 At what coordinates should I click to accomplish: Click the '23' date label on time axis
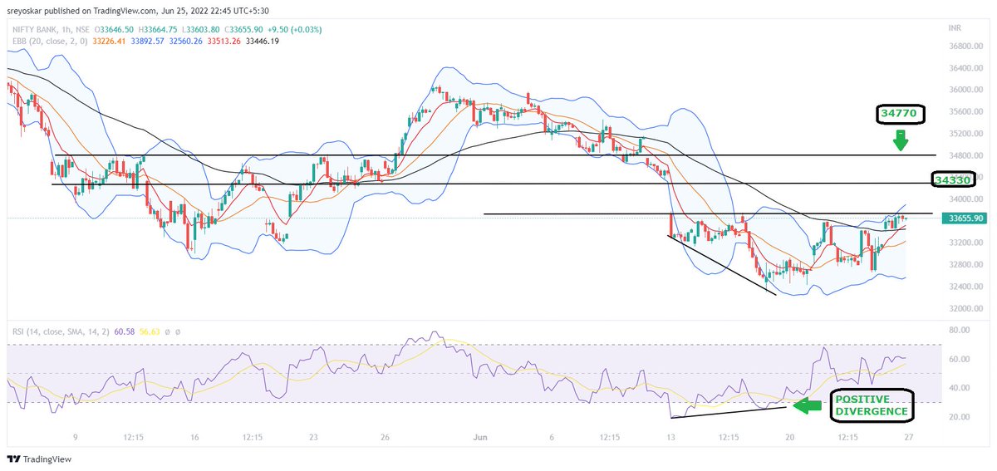(313, 435)
